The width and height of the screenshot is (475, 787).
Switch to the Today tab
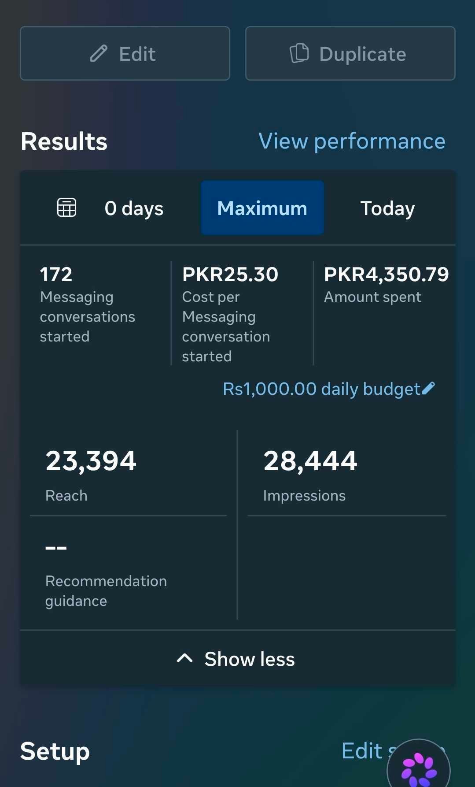click(387, 208)
